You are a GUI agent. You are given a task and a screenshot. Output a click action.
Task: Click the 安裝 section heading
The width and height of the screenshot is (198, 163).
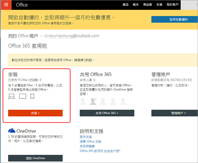(x=13, y=75)
